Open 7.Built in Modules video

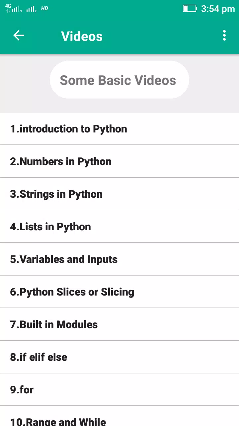pos(119,324)
